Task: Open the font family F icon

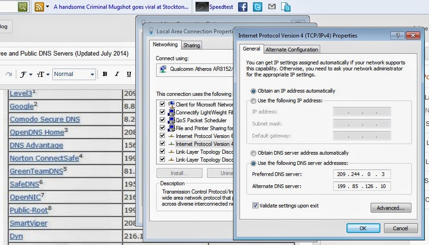Action: tap(23, 75)
